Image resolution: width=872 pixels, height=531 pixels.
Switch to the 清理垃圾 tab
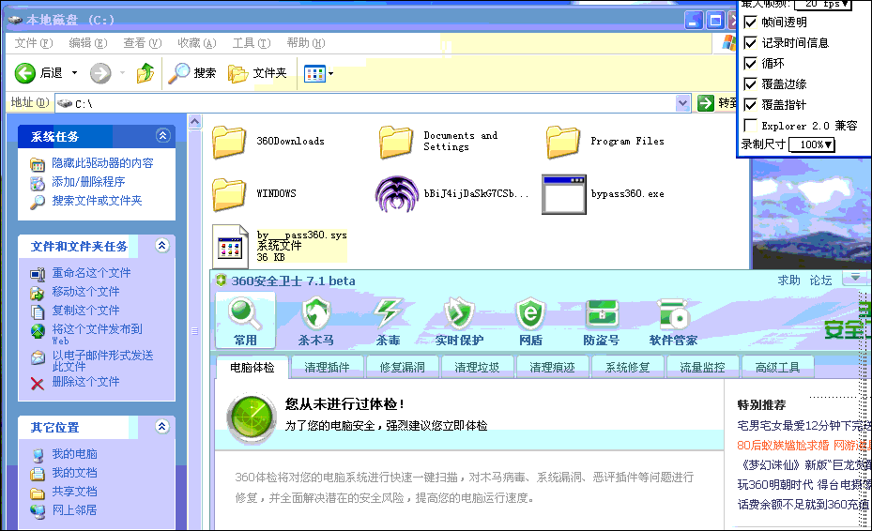point(477,367)
